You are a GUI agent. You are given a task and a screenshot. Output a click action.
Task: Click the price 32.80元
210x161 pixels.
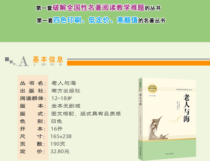point(60,152)
